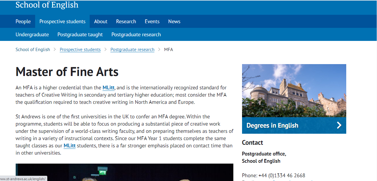Open the News menu item
377x181 pixels.
174,21
